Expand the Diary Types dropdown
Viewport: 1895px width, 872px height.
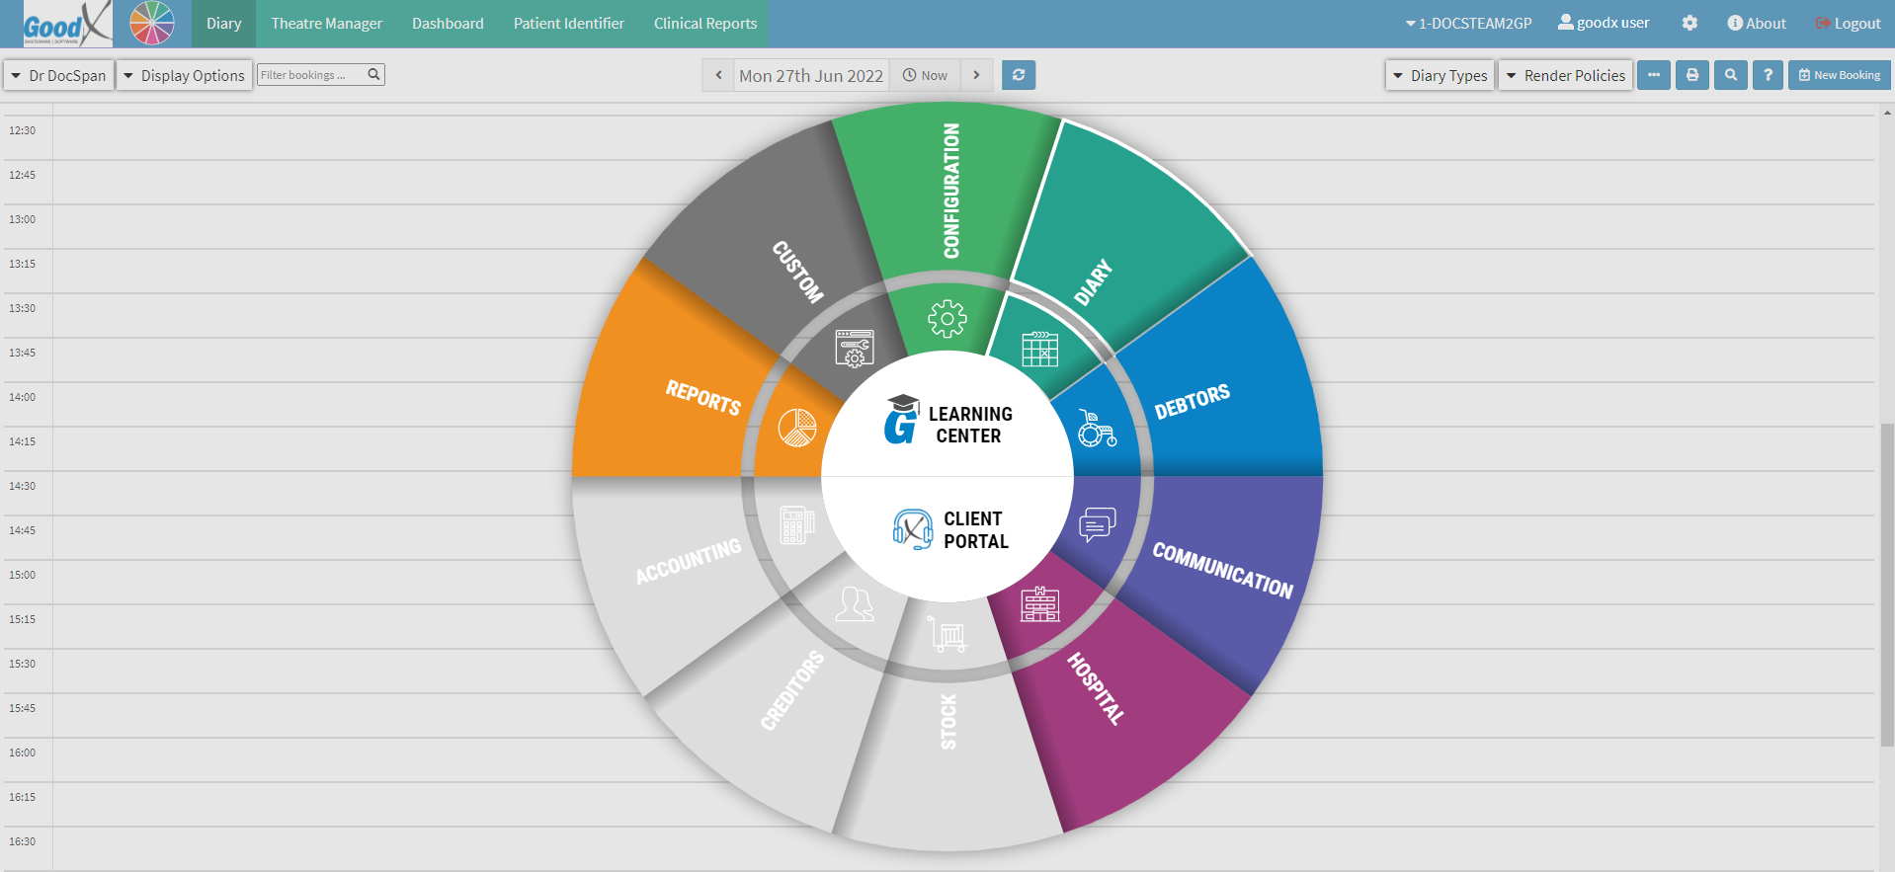click(1440, 75)
